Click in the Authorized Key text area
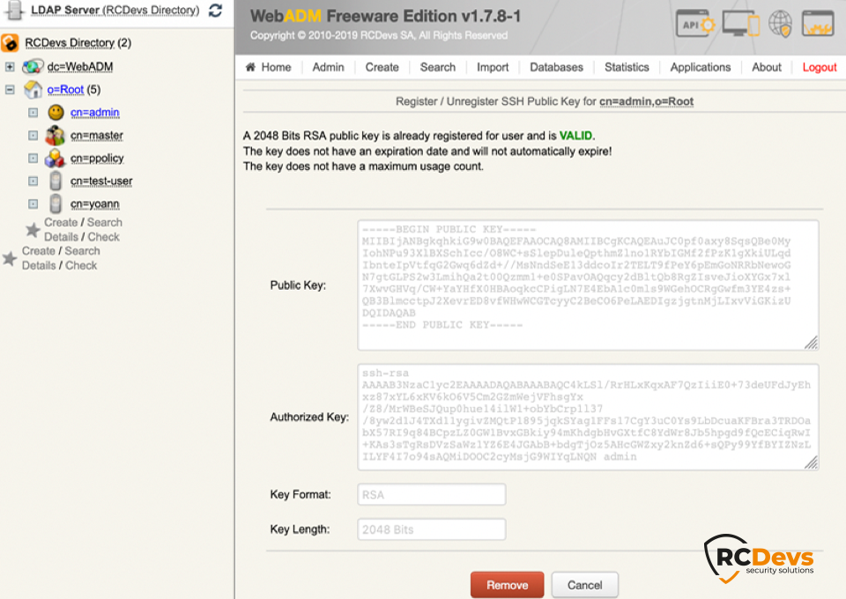 588,417
